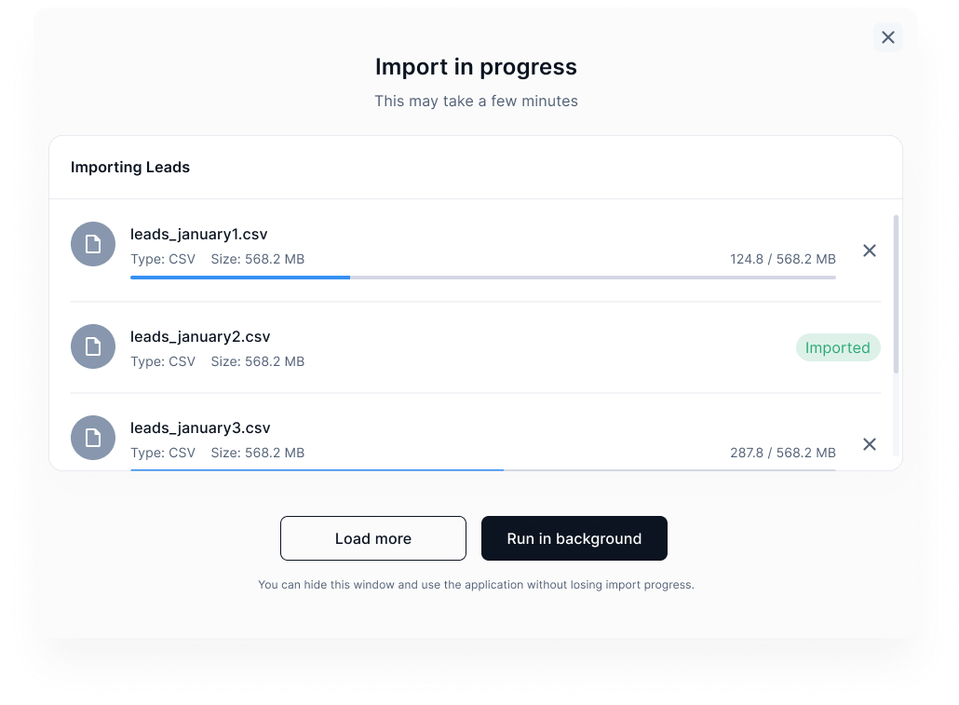This screenshot has width=959, height=705.
Task: Click the Imported badge on leads_january2.csv
Action: [x=838, y=347]
